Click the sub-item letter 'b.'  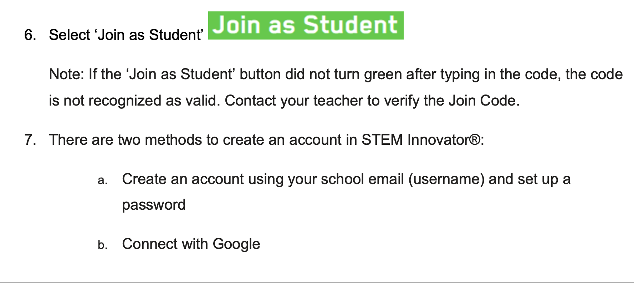click(x=102, y=245)
